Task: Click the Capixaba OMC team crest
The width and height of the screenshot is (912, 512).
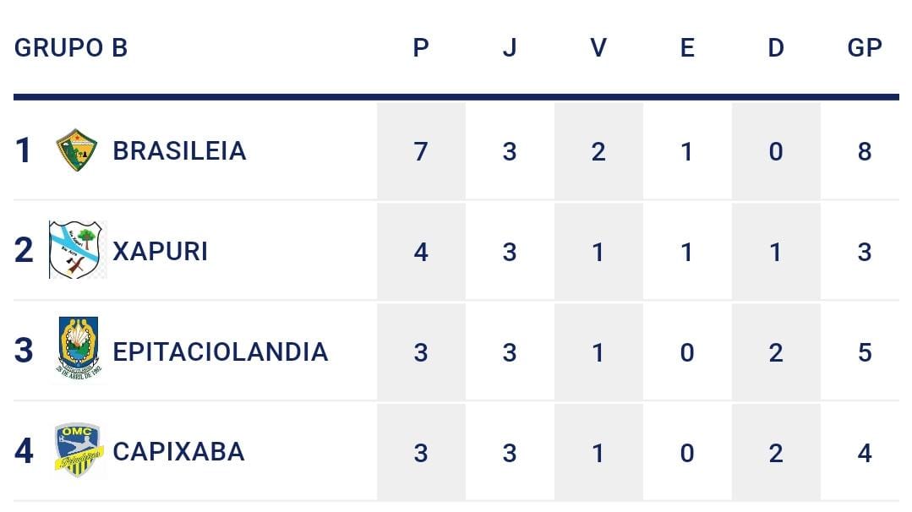Action: pos(78,450)
